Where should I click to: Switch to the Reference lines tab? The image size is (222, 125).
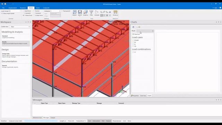pyautogui.click(x=37, y=118)
